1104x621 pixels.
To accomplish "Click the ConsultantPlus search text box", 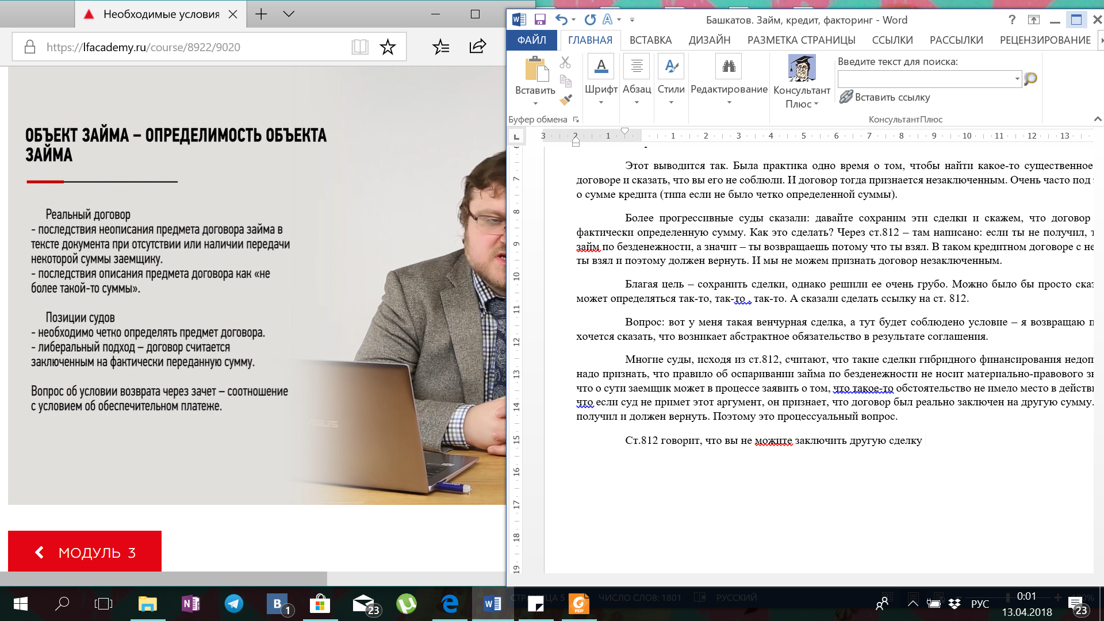I will (x=925, y=79).
